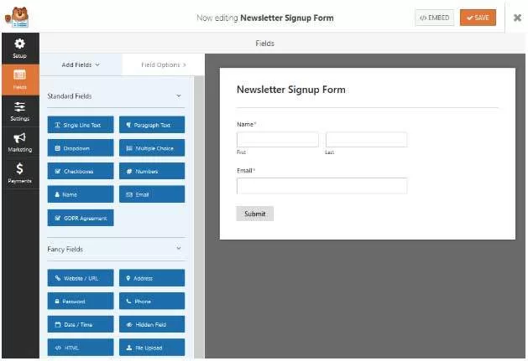Add a GDPR Agreement field
The height and width of the screenshot is (361, 528).
[x=81, y=218]
